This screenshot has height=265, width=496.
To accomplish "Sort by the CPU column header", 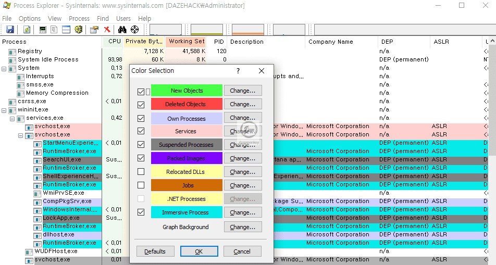I will point(113,42).
